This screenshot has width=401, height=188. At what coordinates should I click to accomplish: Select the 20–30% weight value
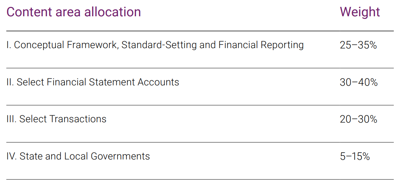point(358,119)
